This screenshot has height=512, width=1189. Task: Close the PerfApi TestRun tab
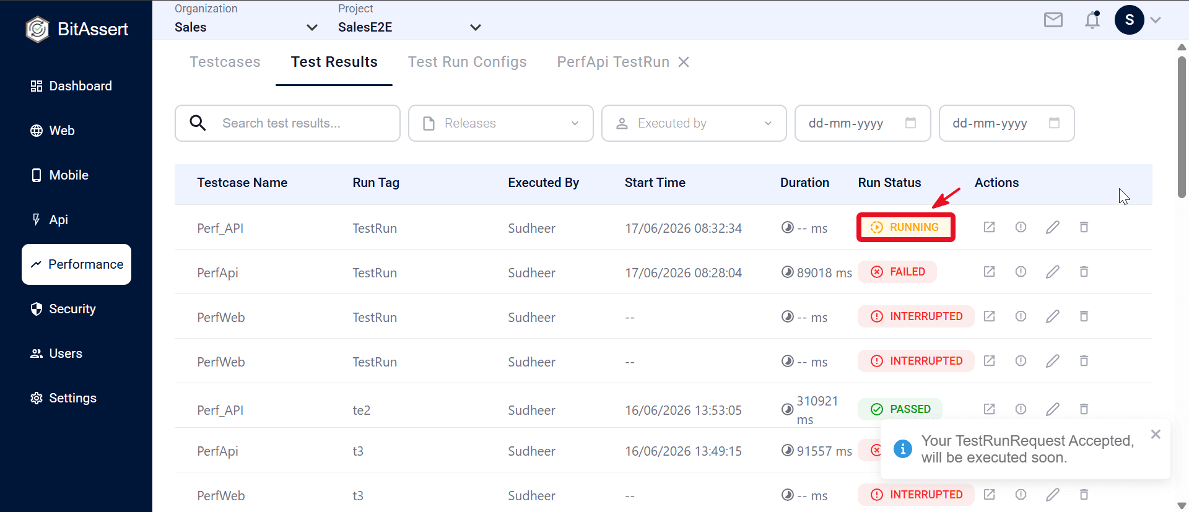coord(684,62)
